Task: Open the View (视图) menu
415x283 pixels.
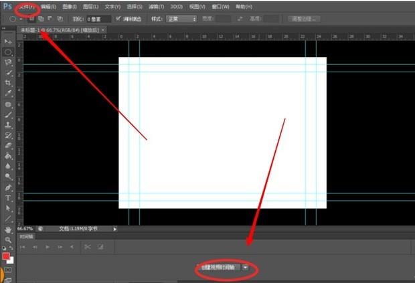Action: tap(197, 7)
